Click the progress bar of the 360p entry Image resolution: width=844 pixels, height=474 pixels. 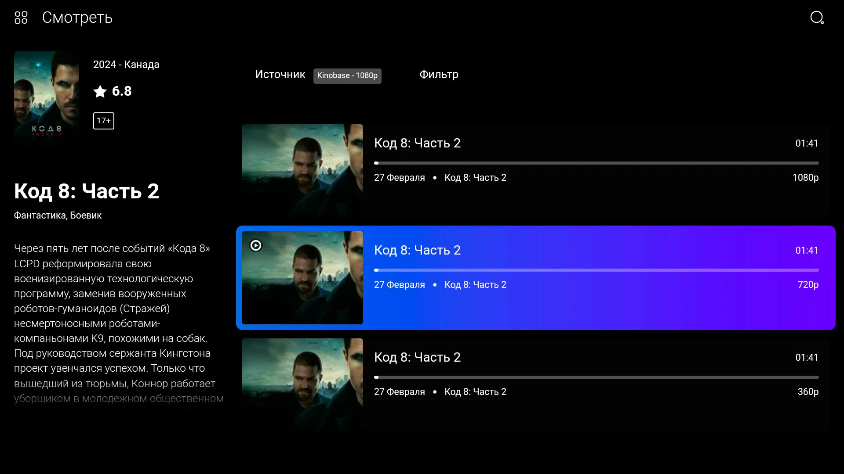(596, 377)
